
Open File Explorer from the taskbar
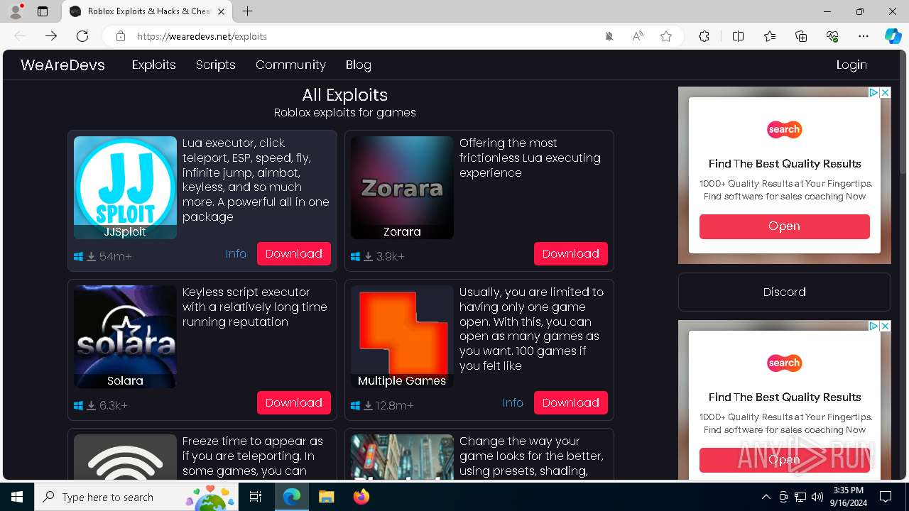coord(326,497)
